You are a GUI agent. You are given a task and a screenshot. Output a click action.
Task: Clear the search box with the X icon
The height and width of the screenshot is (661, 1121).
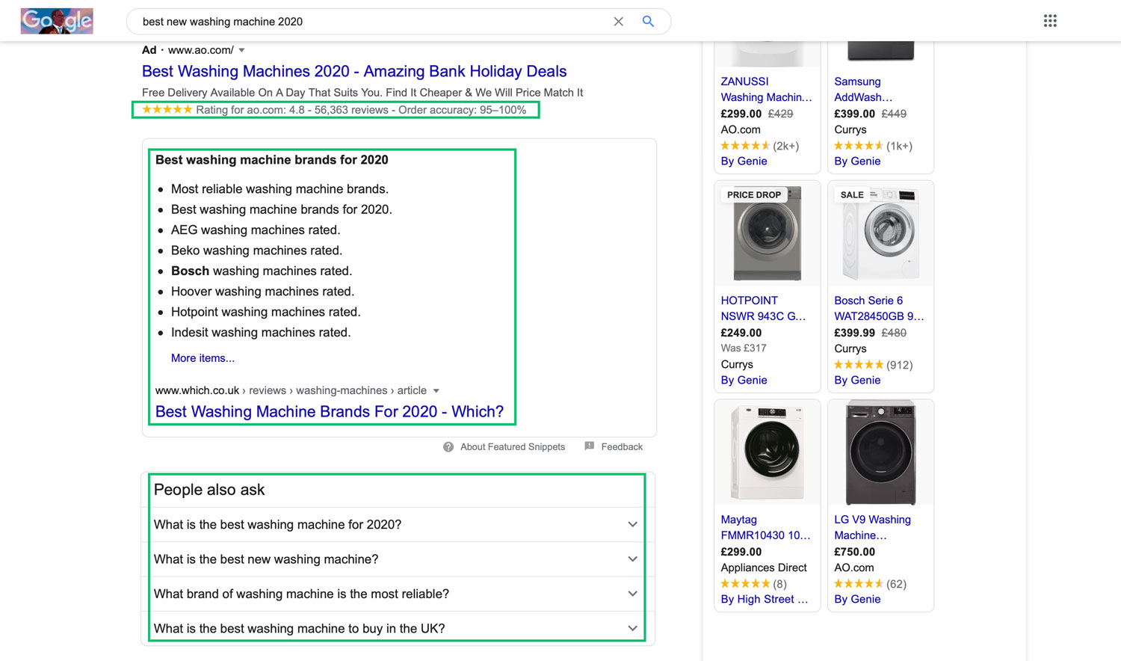coord(618,22)
